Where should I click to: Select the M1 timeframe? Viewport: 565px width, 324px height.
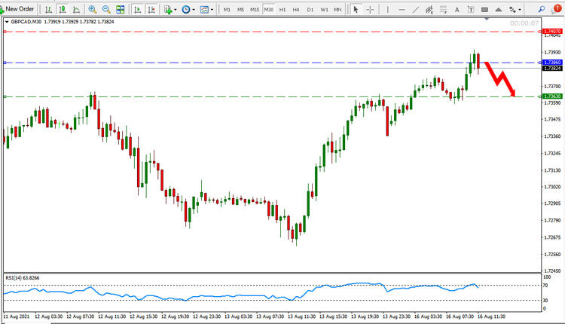[227, 10]
